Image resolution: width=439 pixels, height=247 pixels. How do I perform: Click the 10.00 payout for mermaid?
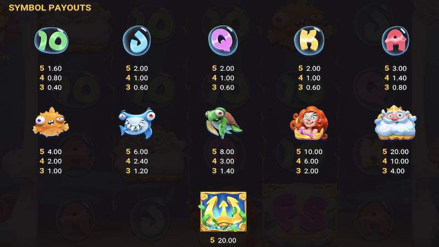tap(313, 152)
